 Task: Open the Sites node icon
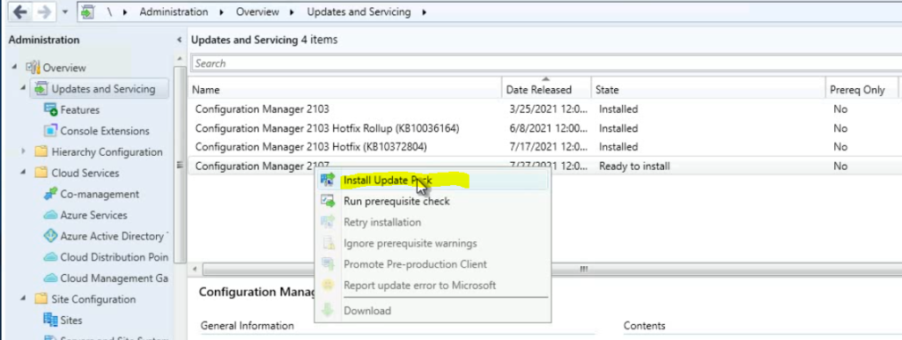[50, 320]
